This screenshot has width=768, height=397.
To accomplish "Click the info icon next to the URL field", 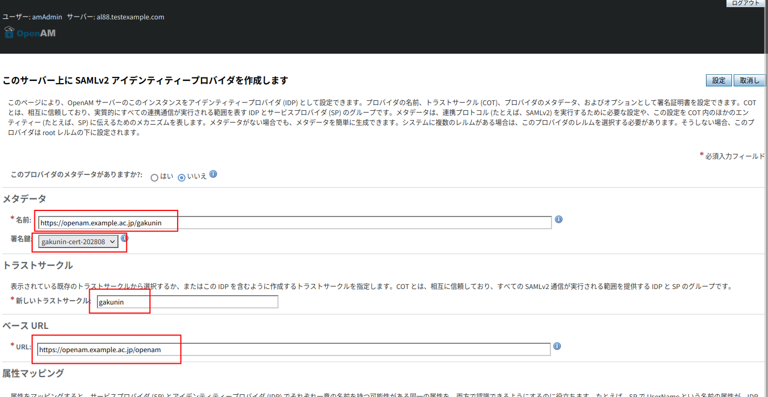I will (557, 346).
